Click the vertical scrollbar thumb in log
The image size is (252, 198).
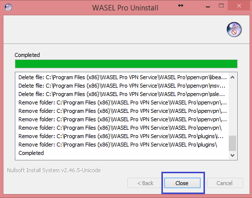pos(232,143)
